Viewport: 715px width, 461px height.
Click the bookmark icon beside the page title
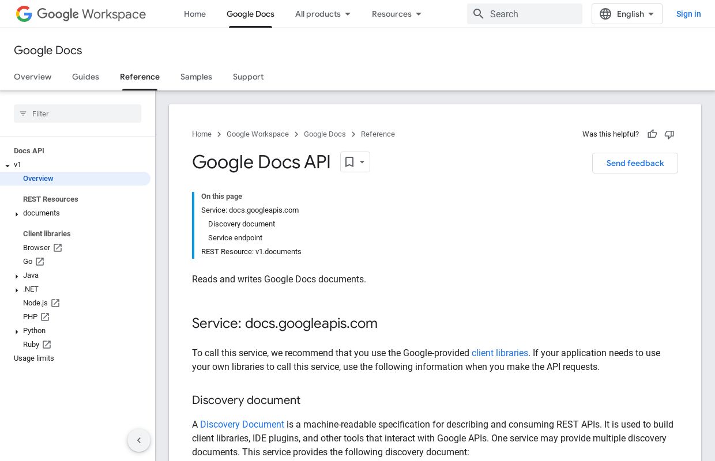click(349, 162)
